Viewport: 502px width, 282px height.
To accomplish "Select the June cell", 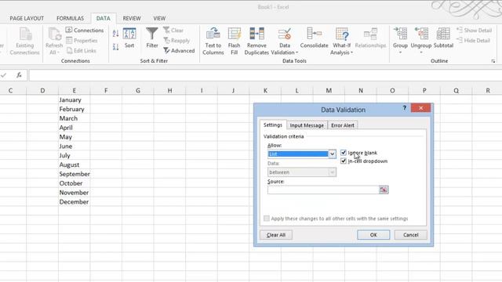I will [x=74, y=146].
